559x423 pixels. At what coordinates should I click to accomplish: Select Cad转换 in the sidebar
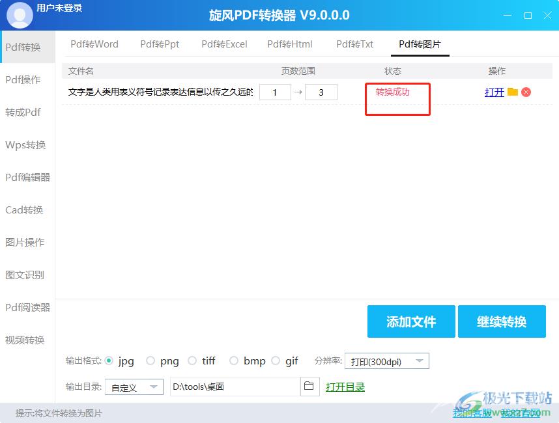[28, 210]
